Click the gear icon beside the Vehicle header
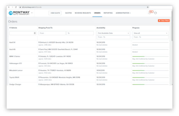The height and width of the screenshot is (116, 179). coord(10,28)
